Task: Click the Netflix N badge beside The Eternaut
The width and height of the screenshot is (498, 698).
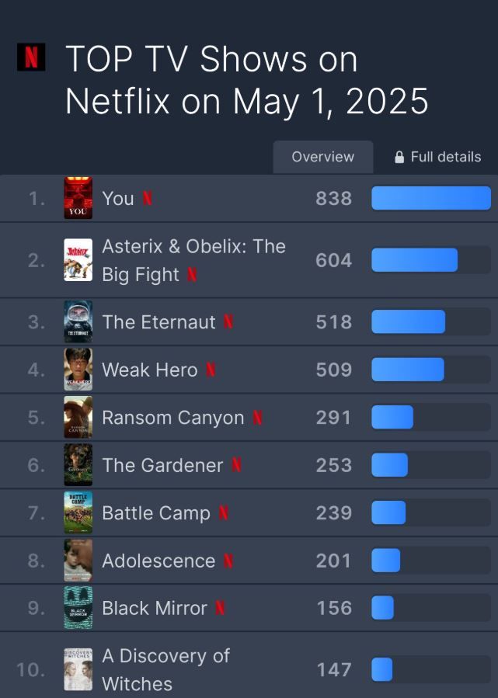Action: coord(228,321)
